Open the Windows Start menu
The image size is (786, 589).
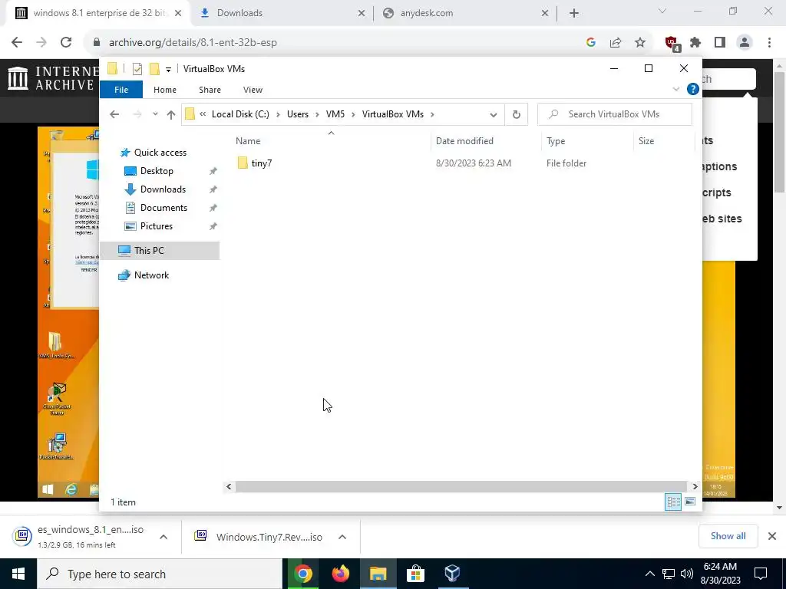(18, 574)
